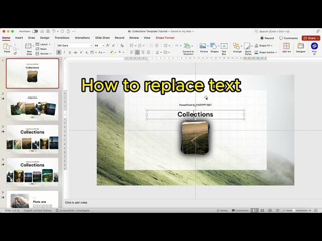Image resolution: width=322 pixels, height=241 pixels.
Task: Click the Increase Indent icon
Action: 156,46
